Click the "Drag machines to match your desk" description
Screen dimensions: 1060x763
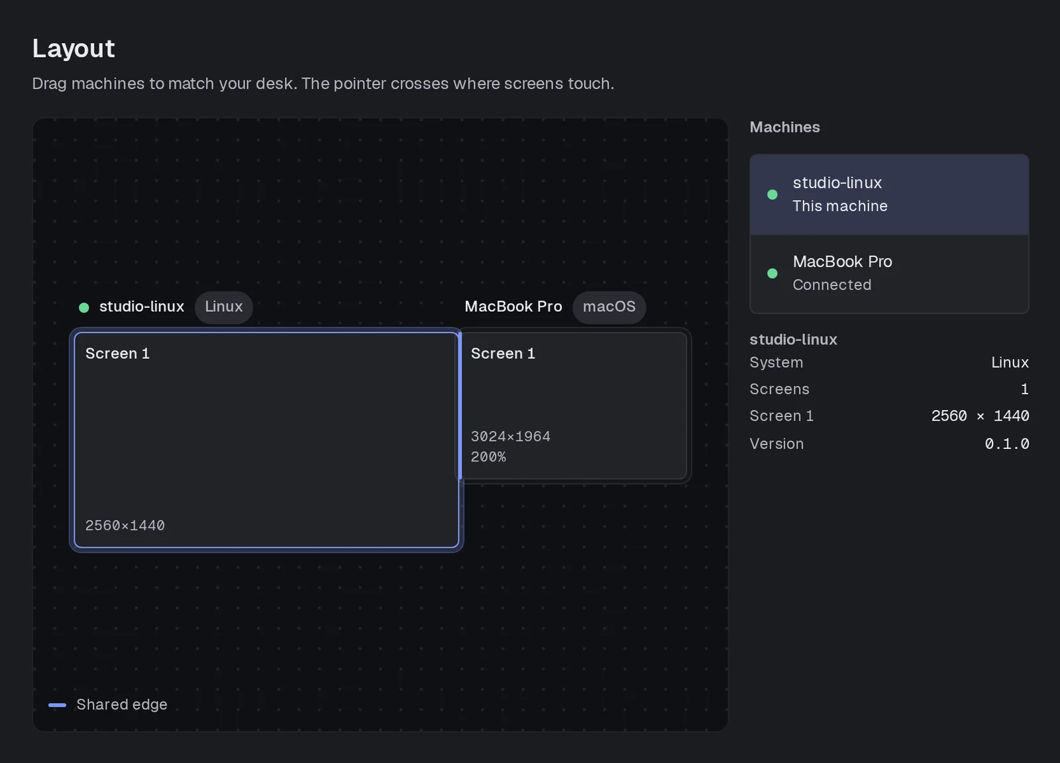[323, 83]
